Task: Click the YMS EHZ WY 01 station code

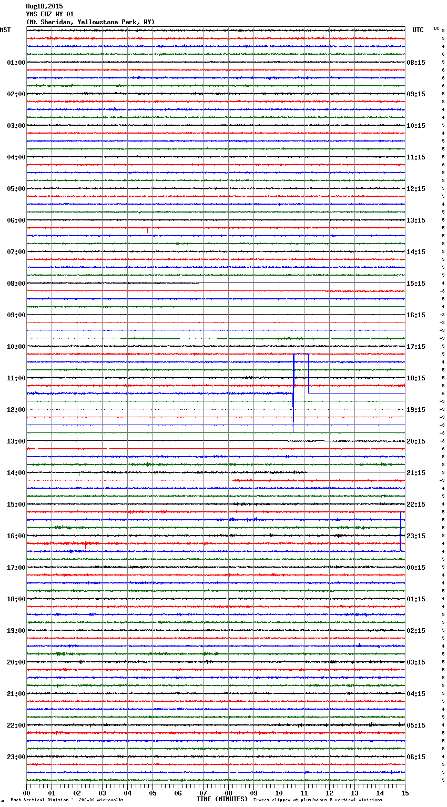Action: (x=50, y=14)
